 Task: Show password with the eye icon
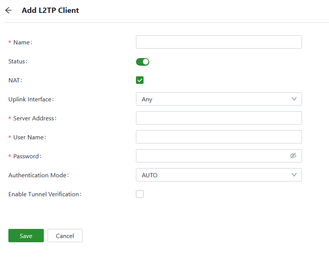293,156
